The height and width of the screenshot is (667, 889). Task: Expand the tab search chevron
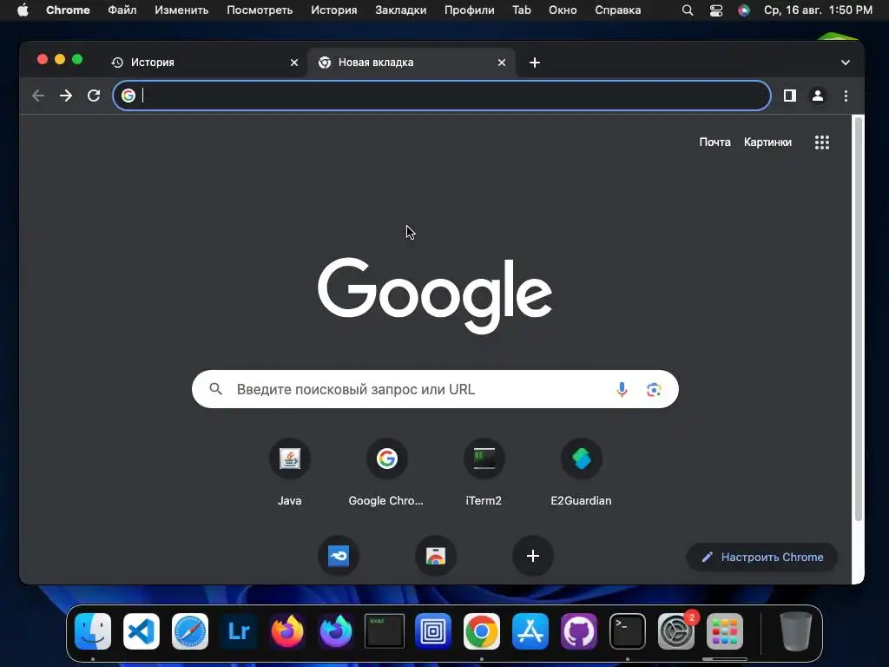pos(846,63)
